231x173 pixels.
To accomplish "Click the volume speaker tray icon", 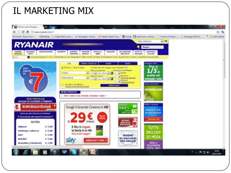I will pos(208,152).
